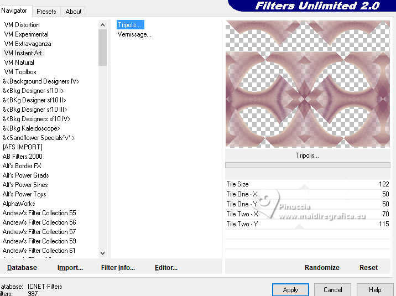Select &<Sandflower Specials°v°> category

pos(39,138)
